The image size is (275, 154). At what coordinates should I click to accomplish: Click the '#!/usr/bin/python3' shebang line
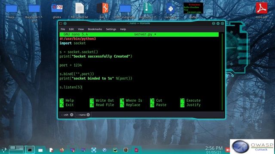click(78, 38)
